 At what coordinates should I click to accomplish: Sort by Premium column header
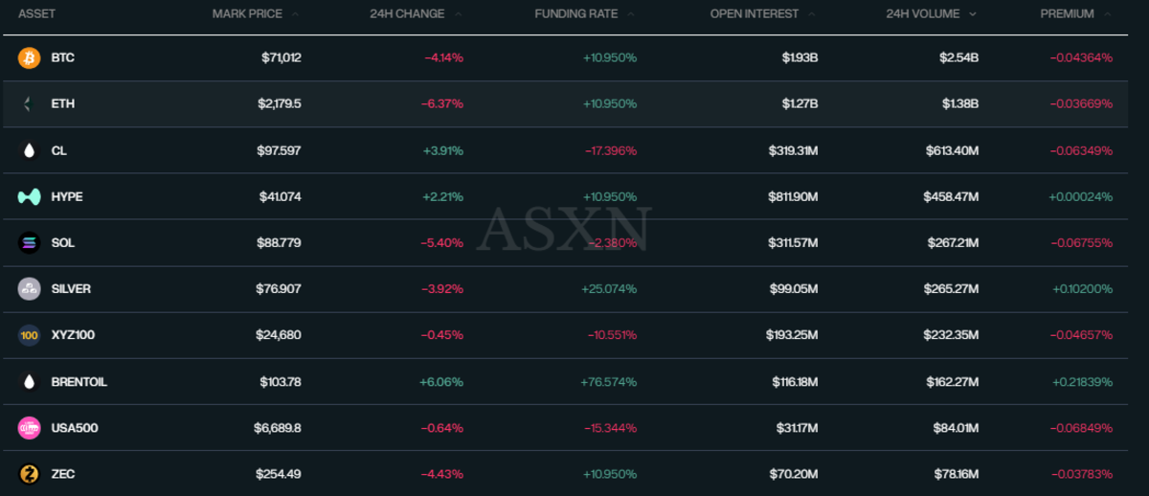[x=1067, y=14]
